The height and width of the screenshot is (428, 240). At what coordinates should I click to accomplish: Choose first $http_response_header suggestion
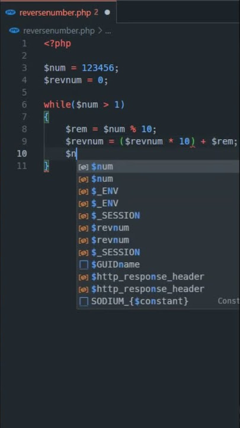(x=158, y=277)
